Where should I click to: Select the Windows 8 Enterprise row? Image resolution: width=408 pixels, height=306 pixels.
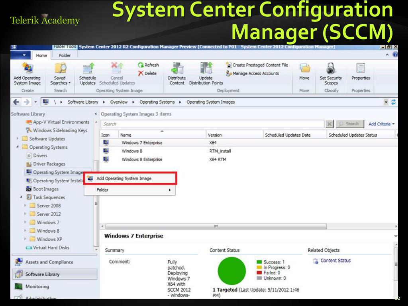[x=142, y=159]
